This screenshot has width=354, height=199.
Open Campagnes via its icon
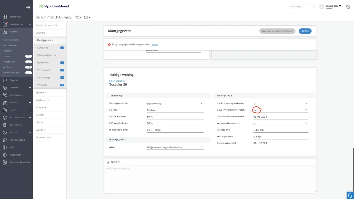coord(5,95)
